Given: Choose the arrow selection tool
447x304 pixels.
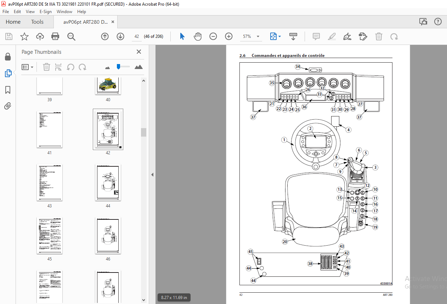Looking at the screenshot, I should click(182, 36).
